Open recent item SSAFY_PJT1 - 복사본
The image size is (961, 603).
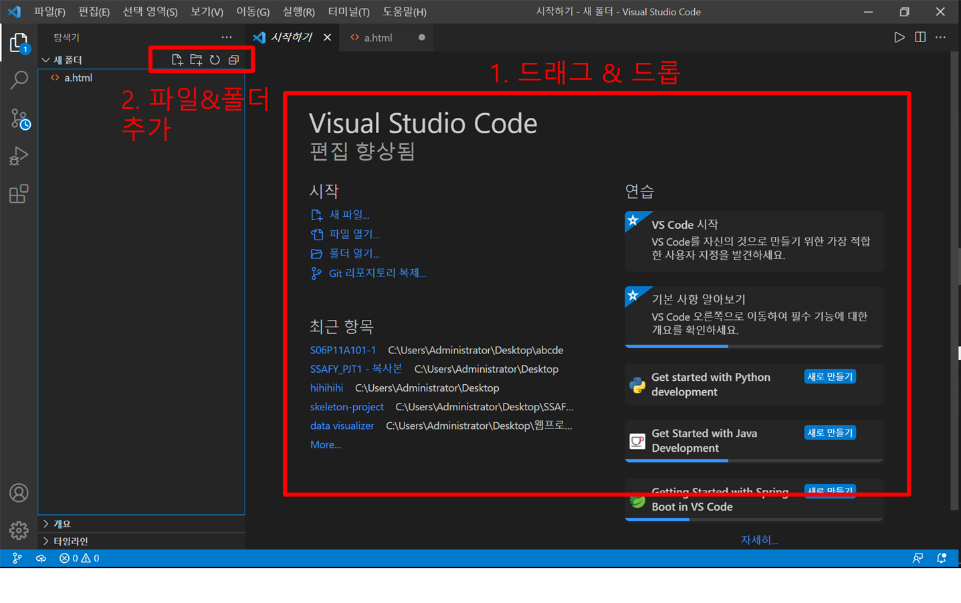click(356, 369)
